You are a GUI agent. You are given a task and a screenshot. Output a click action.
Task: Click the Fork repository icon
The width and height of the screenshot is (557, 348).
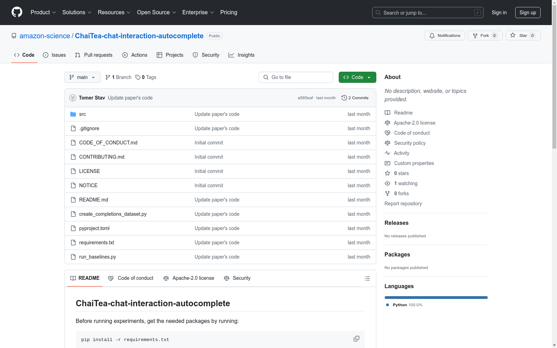[x=475, y=35]
